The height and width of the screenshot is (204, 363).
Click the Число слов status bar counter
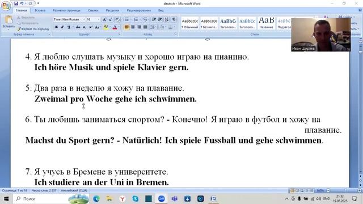click(44, 190)
